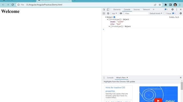Screen dimensions: 183x102
Task: Click the object info badge
Action: (x=114, y=17)
